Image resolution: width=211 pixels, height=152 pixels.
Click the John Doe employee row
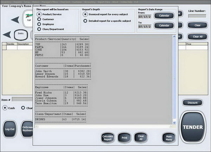point(61,95)
